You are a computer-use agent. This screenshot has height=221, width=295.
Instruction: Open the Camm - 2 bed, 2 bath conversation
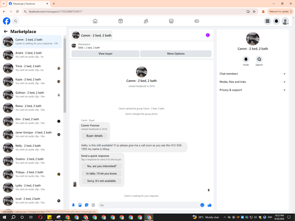click(32, 41)
